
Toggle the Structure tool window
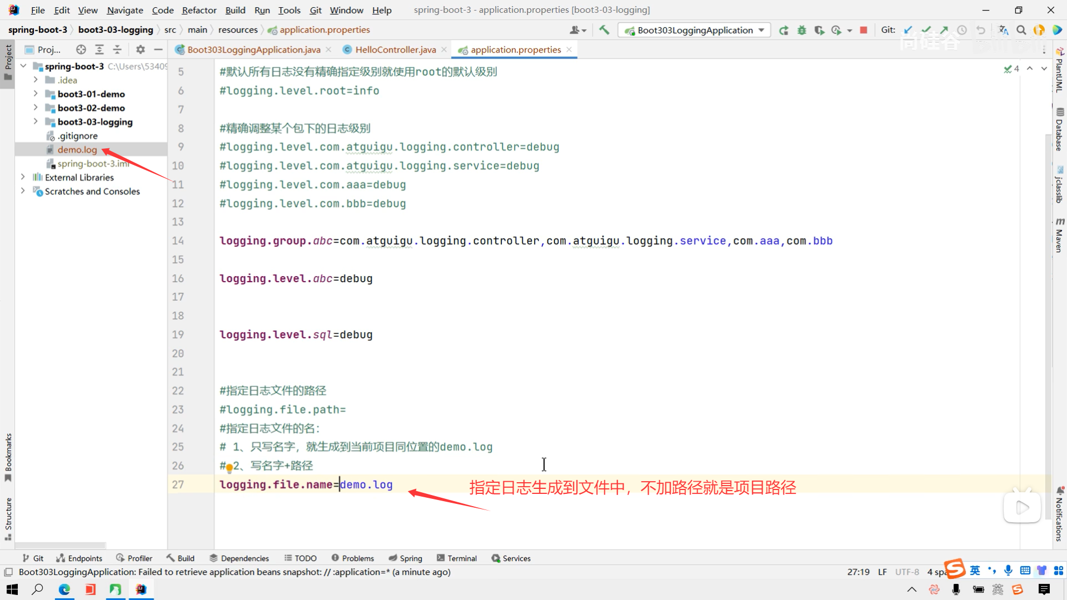[8, 518]
